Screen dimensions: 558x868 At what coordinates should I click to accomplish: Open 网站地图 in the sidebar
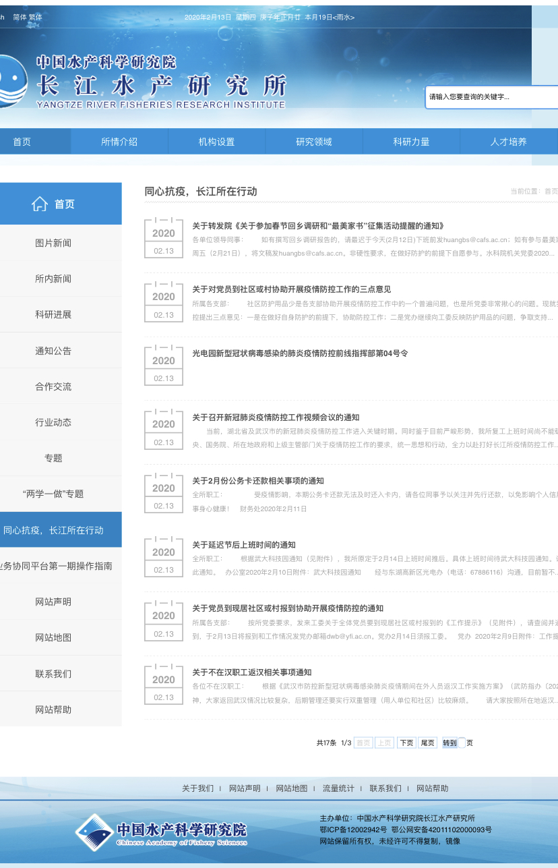pyautogui.click(x=61, y=637)
